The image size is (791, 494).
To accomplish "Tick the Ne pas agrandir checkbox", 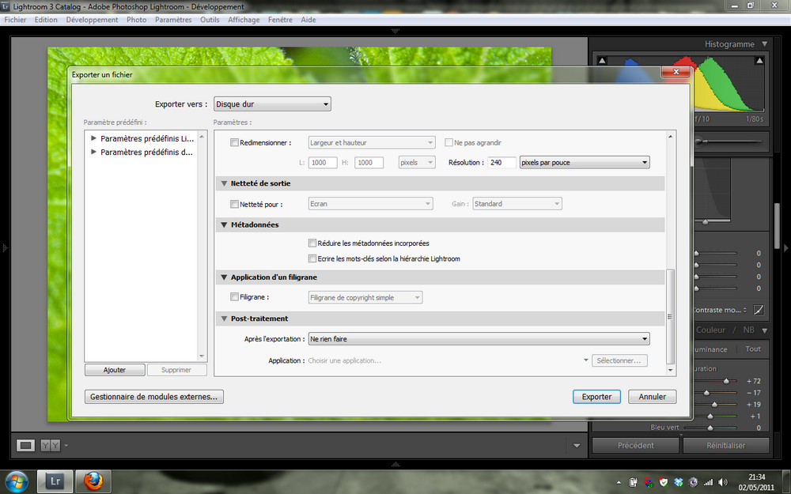I will click(x=448, y=142).
